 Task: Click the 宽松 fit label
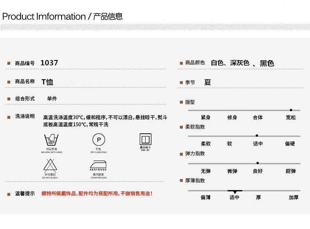(291, 117)
